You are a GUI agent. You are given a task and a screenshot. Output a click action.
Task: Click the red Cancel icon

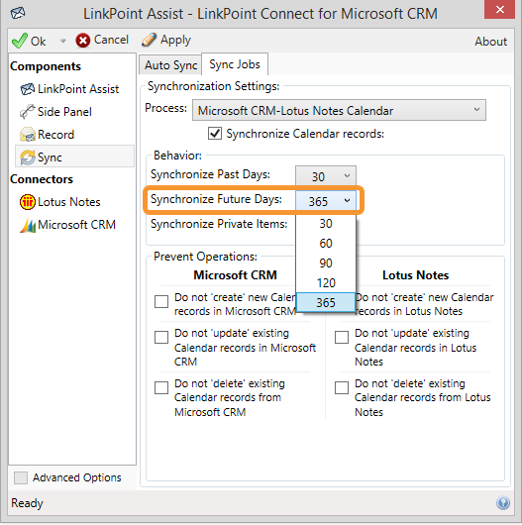click(x=82, y=41)
